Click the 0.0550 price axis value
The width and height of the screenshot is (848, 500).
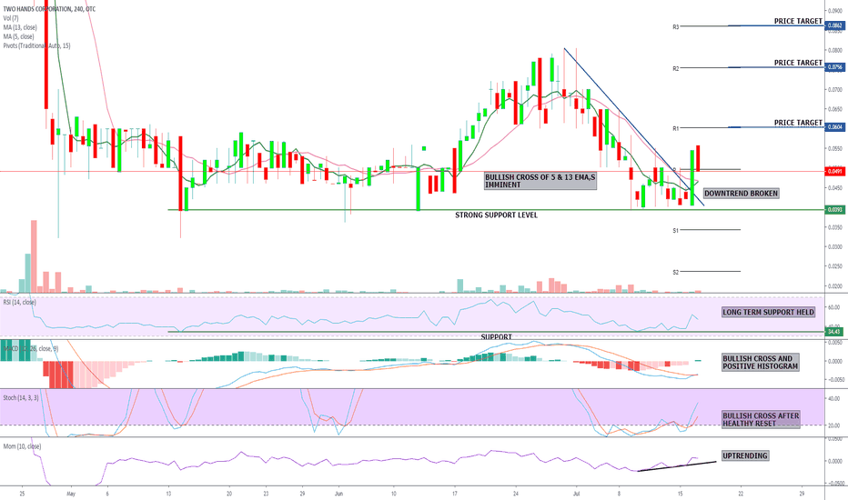[835, 149]
